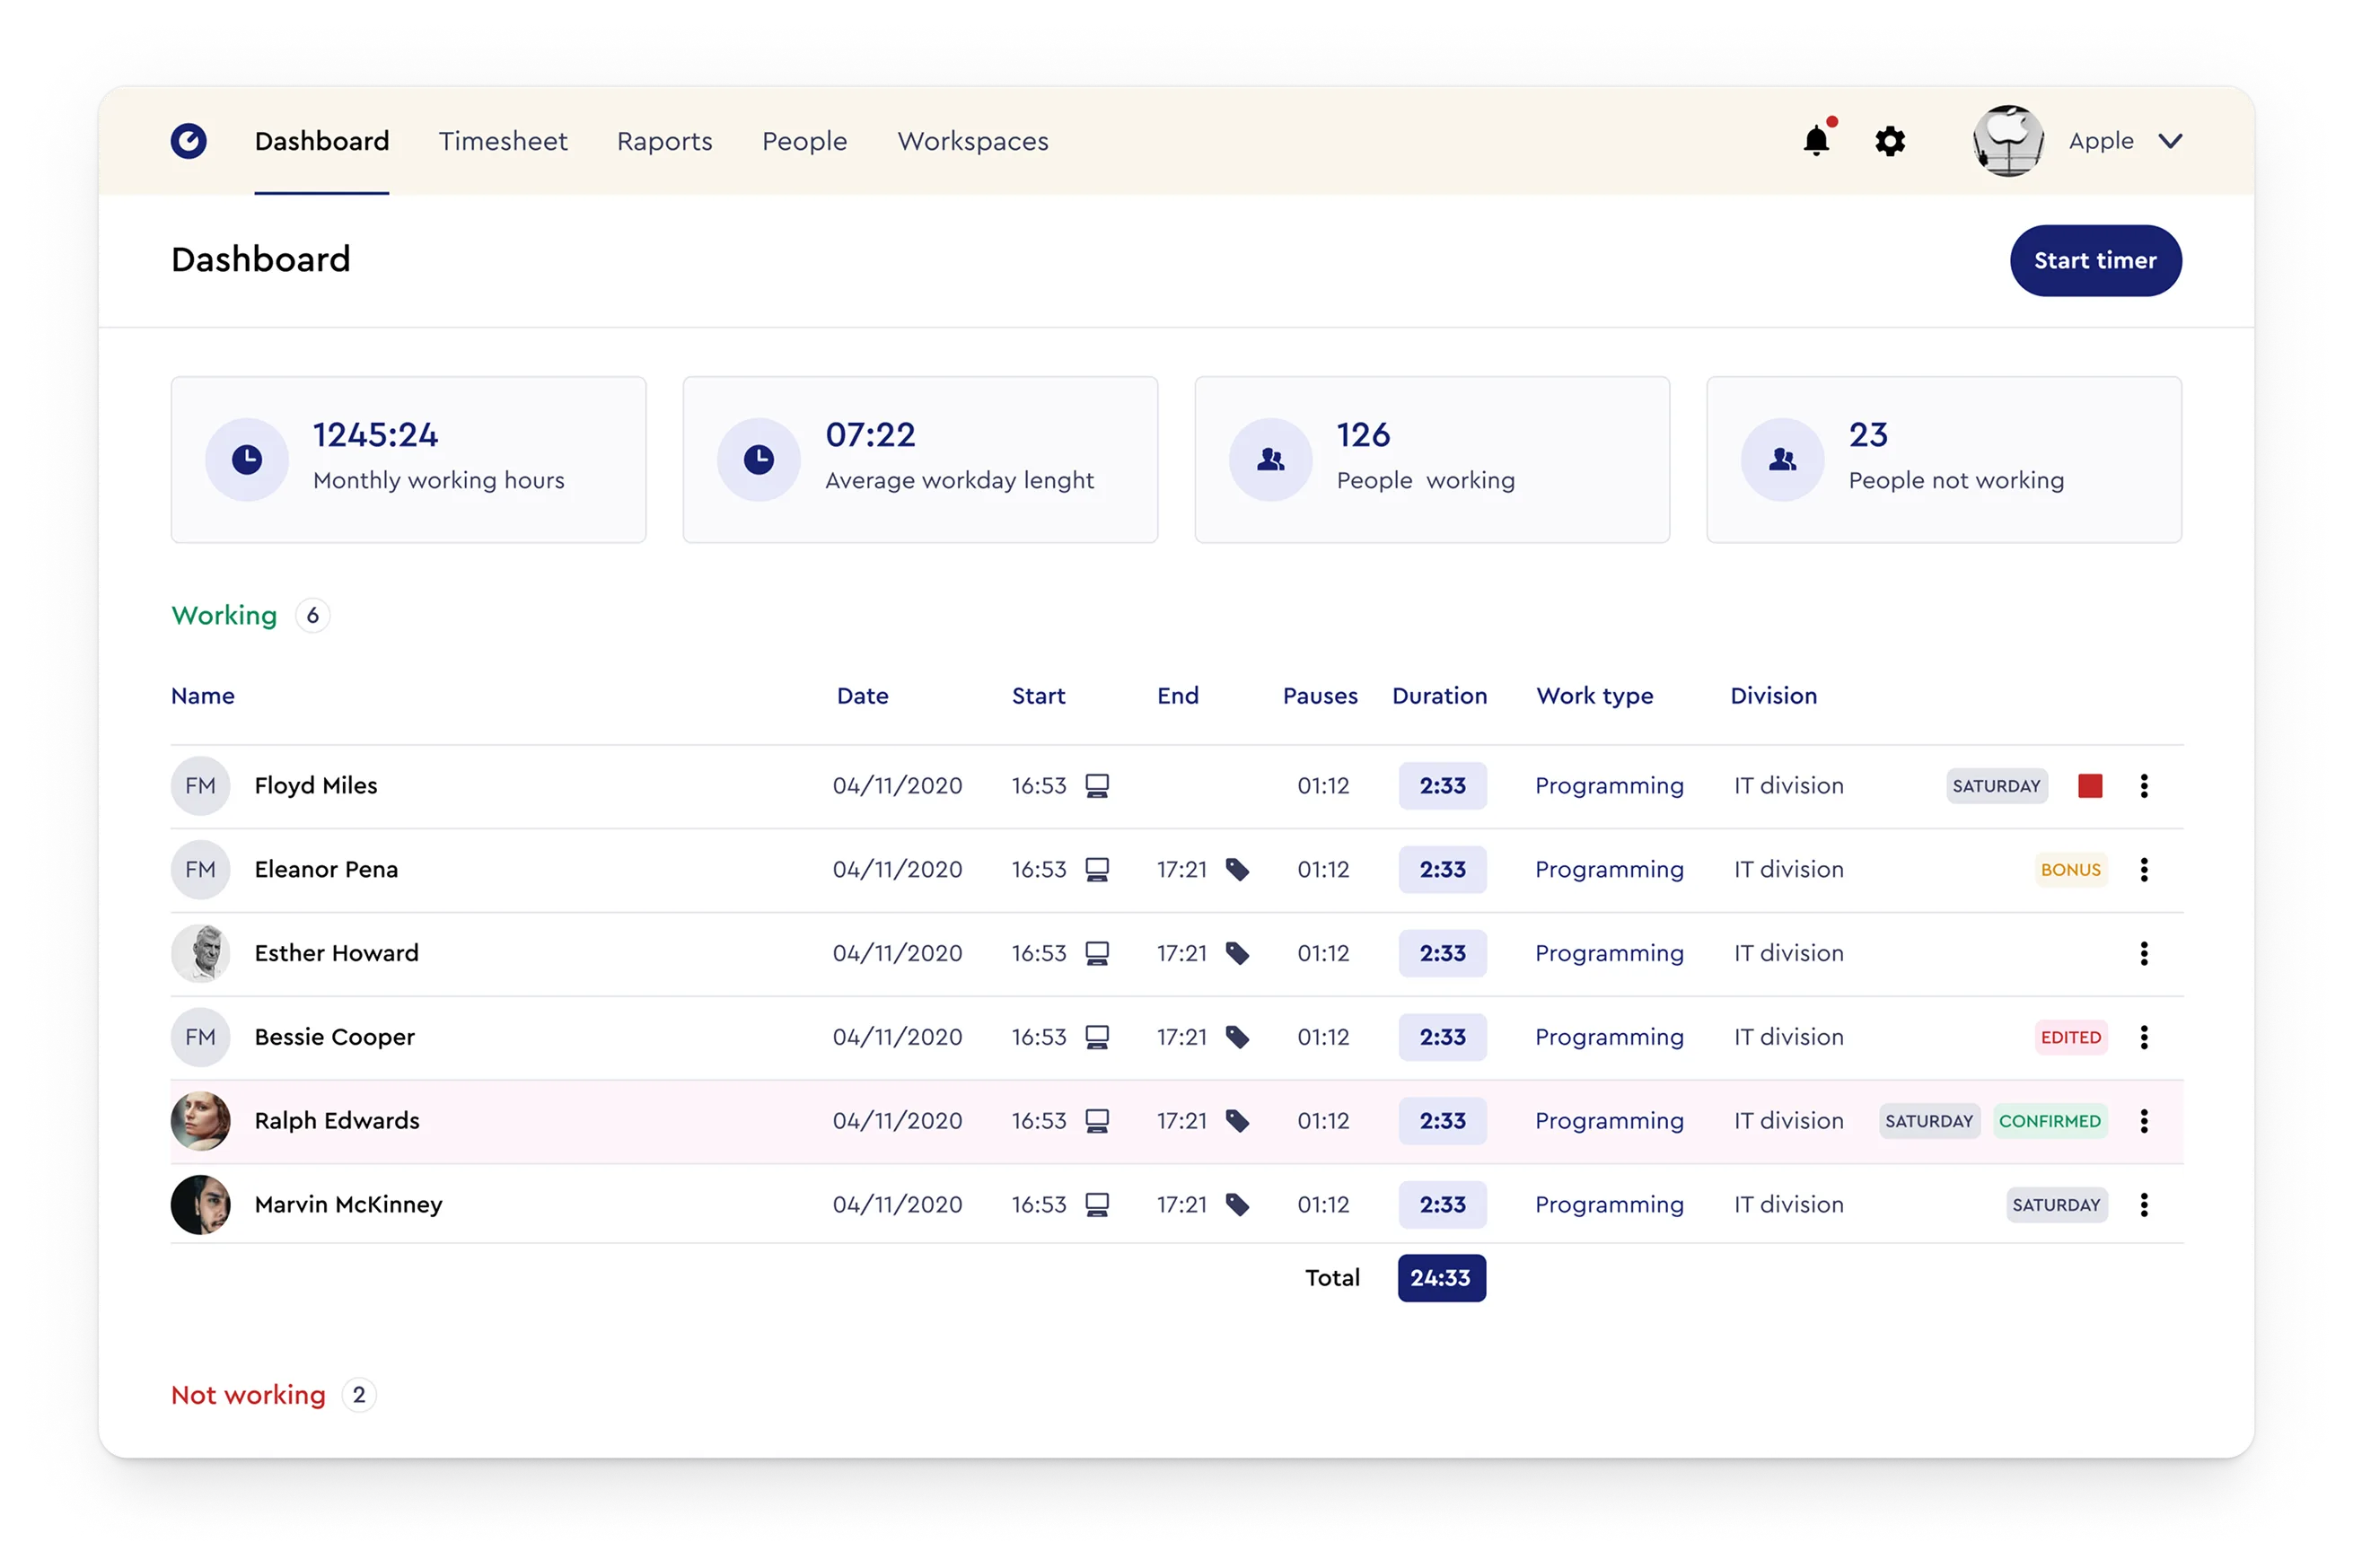
Task: Open Esther Howard row options menu
Action: coord(2143,953)
